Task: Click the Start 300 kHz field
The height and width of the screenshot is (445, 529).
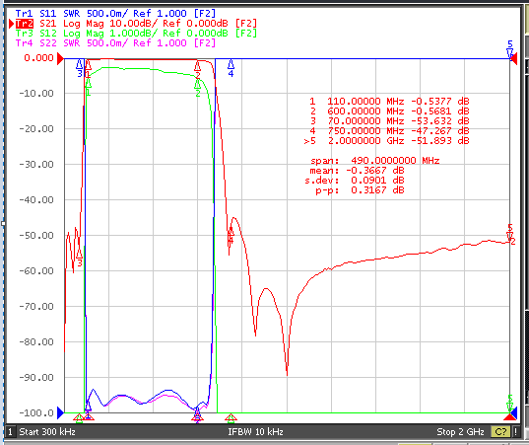Action: [47, 432]
